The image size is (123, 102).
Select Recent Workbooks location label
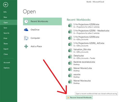click(39, 21)
